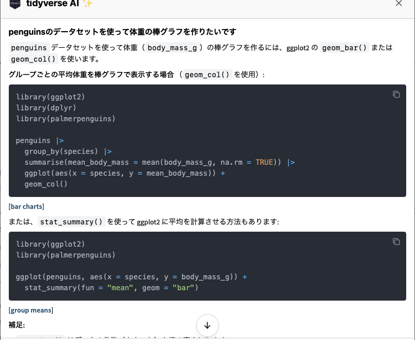Click the inline code geom_bar()

point(344,48)
